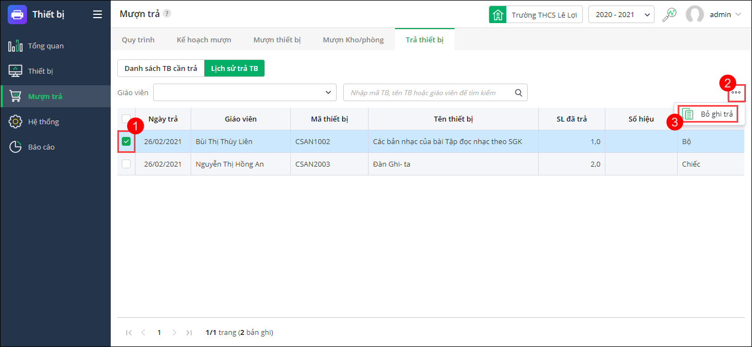Toggle the hamburger sidebar menu
This screenshot has width=752, height=347.
pos(98,14)
